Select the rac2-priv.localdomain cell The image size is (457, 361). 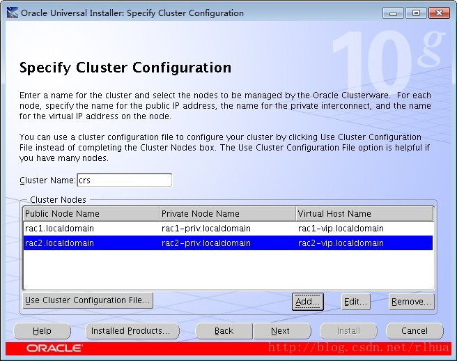(228, 243)
